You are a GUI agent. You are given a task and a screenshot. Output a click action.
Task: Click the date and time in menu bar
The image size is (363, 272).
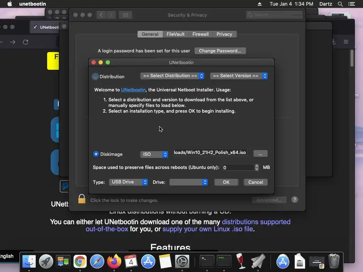pyautogui.click(x=291, y=4)
